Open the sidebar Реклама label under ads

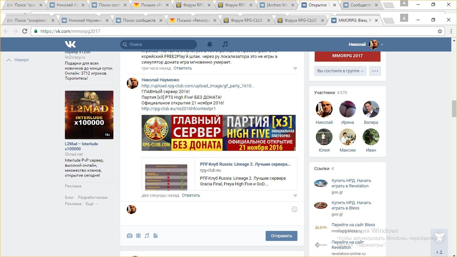pyautogui.click(x=73, y=186)
